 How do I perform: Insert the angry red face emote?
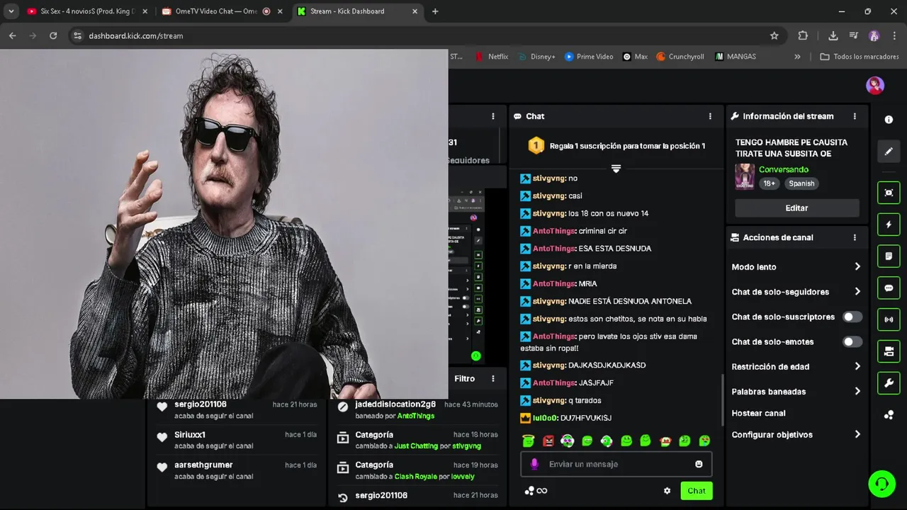548,441
